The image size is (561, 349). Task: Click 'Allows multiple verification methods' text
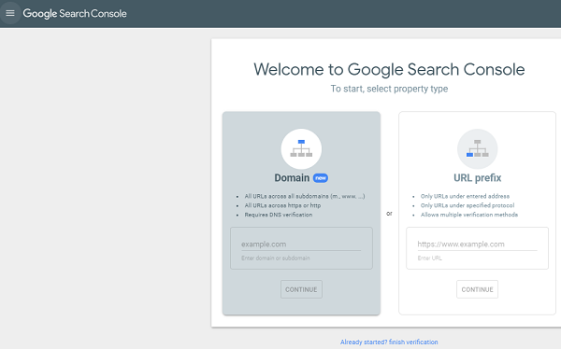[x=469, y=215]
